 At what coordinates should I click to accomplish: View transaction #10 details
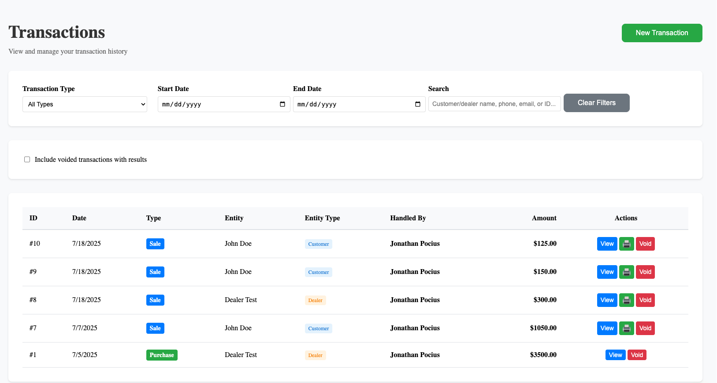click(607, 244)
